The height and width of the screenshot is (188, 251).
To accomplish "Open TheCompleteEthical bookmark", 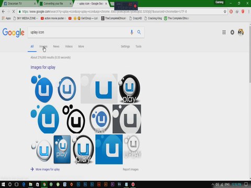I will [113, 18].
